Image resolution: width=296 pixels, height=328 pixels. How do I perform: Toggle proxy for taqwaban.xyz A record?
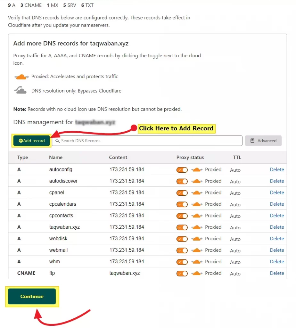182,227
